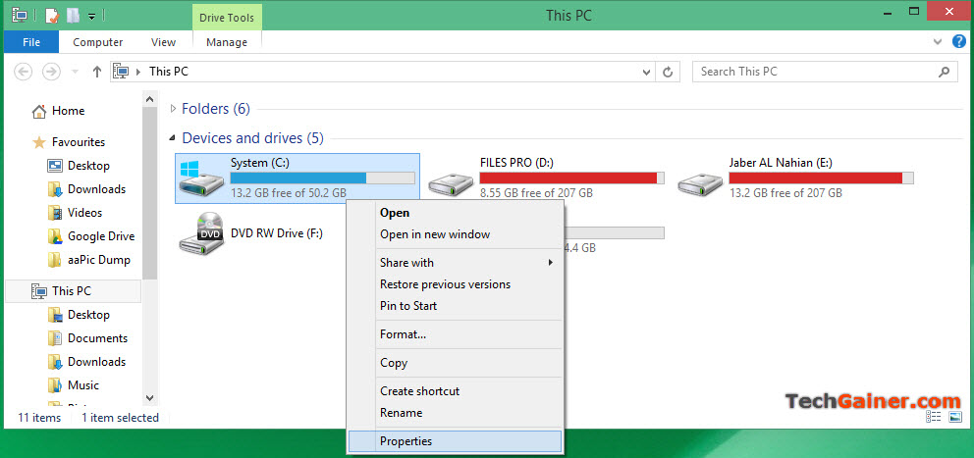
Task: Switch to large icons view in status bar
Action: click(x=955, y=418)
